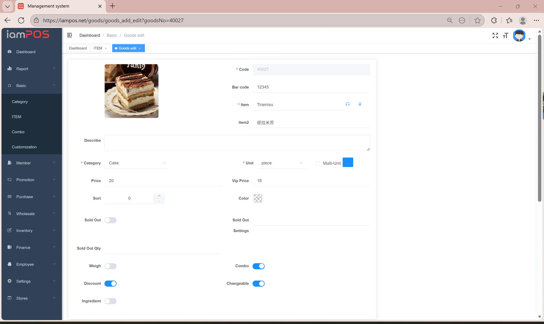Toggle the Sold Out switch

110,220
